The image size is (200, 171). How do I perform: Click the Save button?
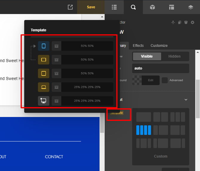(91, 7)
